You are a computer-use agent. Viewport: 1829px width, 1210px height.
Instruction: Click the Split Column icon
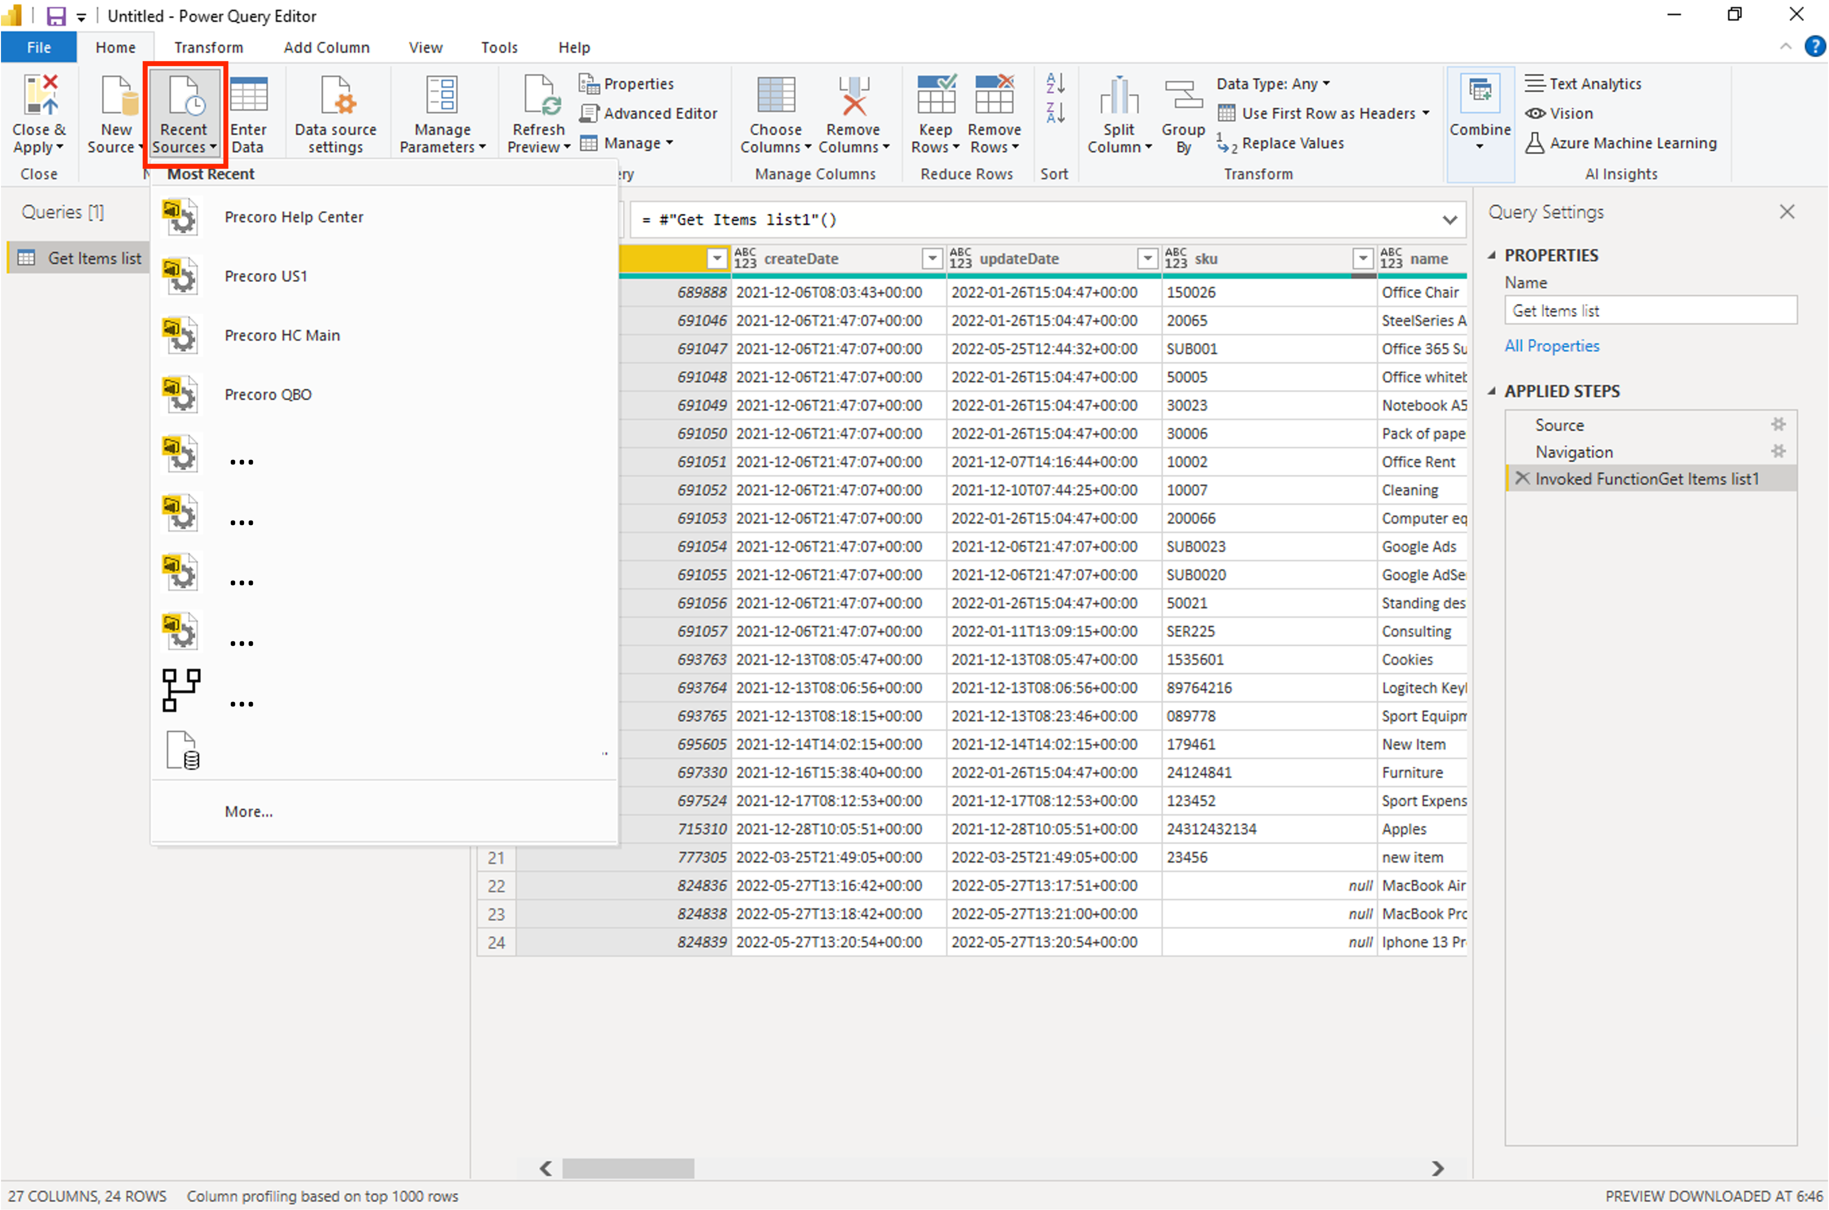[1119, 96]
